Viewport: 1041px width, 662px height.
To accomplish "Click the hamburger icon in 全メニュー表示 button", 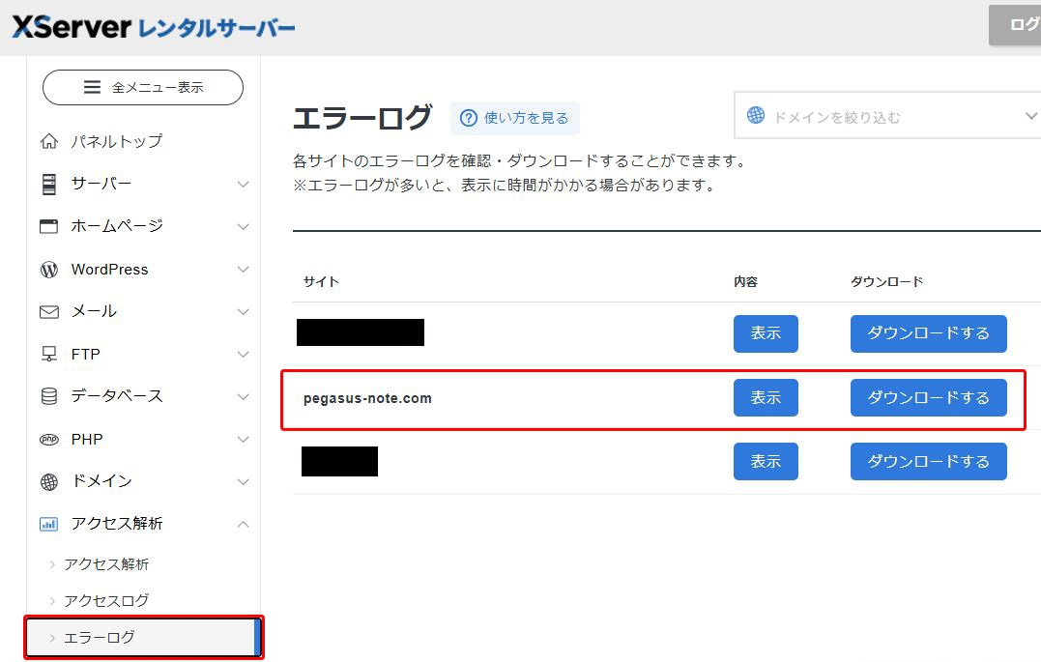I will (92, 87).
